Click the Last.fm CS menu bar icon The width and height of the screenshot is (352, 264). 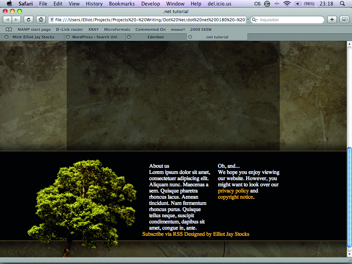click(257, 3)
